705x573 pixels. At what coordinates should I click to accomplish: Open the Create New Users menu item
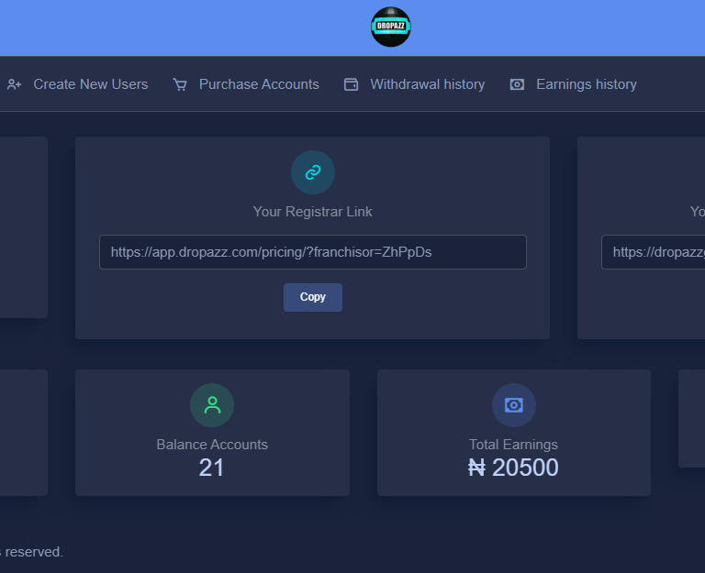point(90,84)
